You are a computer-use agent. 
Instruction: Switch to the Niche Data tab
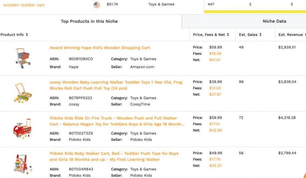tap(274, 21)
